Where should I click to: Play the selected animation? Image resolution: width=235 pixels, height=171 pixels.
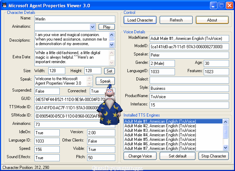pyautogui.click(x=107, y=27)
